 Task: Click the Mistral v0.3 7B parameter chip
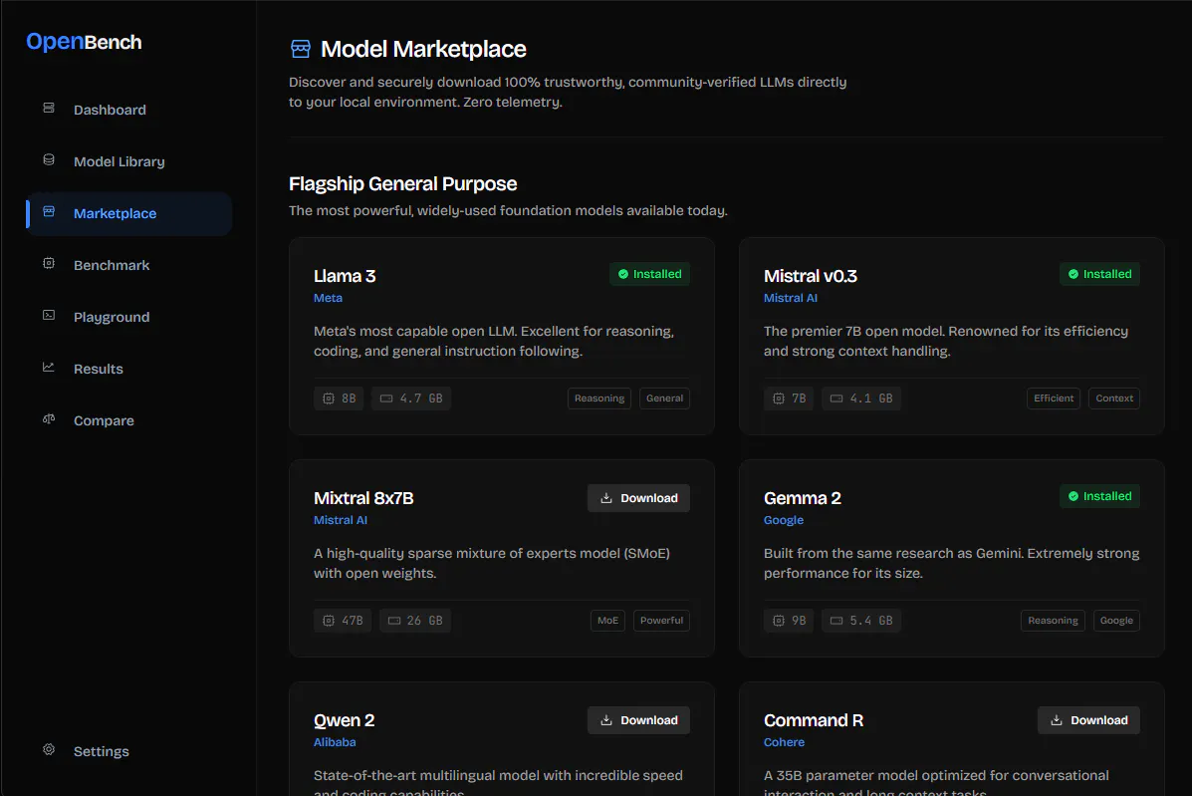pos(789,398)
